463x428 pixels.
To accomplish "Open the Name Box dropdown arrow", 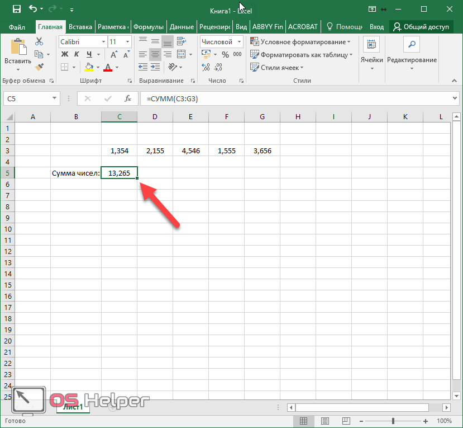I will pyautogui.click(x=55, y=98).
